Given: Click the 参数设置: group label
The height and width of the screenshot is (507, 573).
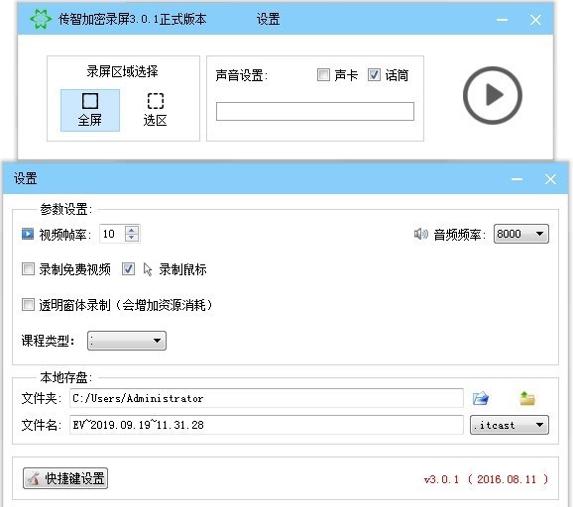Looking at the screenshot, I should coord(66,209).
